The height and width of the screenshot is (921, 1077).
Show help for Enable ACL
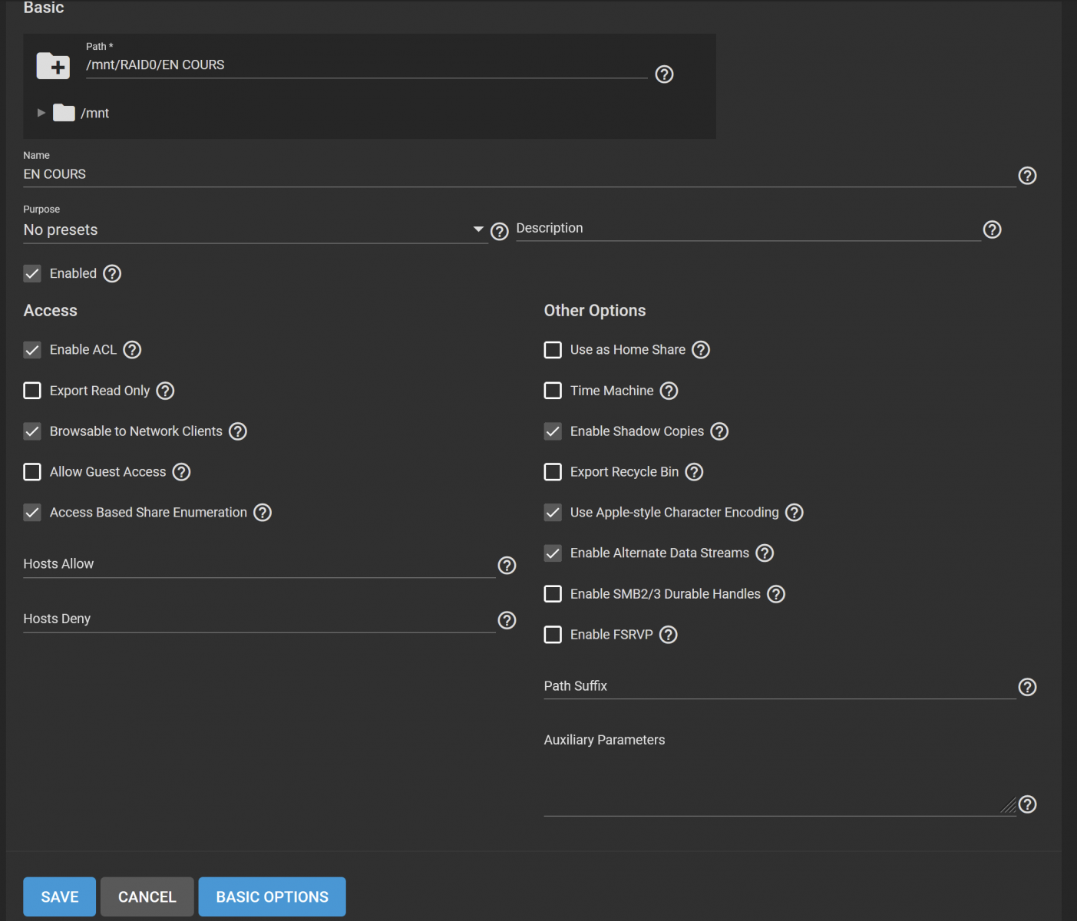(132, 350)
